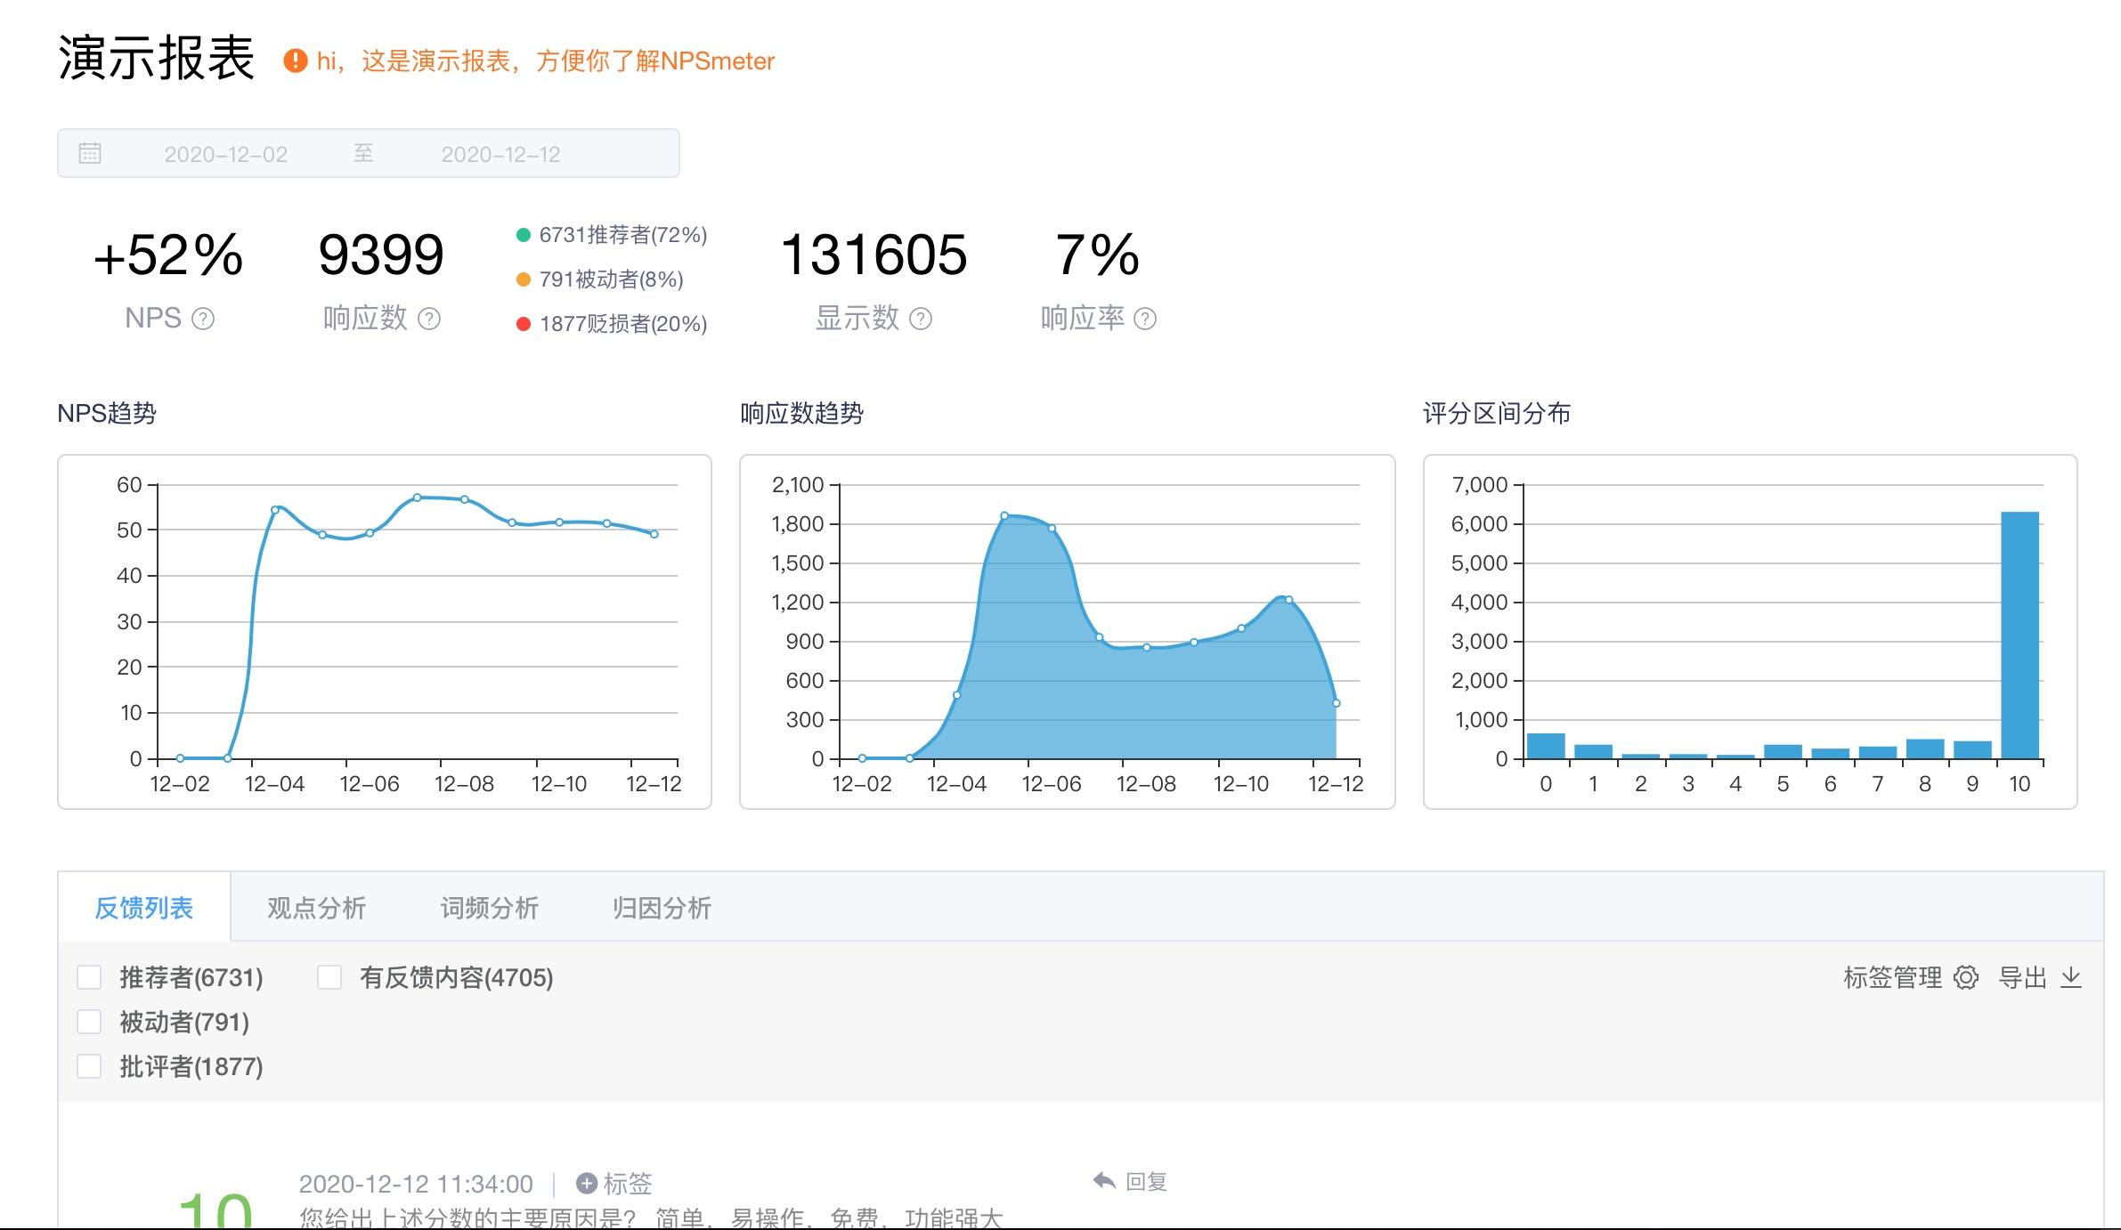This screenshot has height=1230, width=2121.
Task: Click the 6731推荐者(72%) legend text
Action: 623,235
